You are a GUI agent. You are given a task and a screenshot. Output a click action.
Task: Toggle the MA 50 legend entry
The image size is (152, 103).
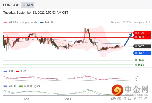click(46, 22)
